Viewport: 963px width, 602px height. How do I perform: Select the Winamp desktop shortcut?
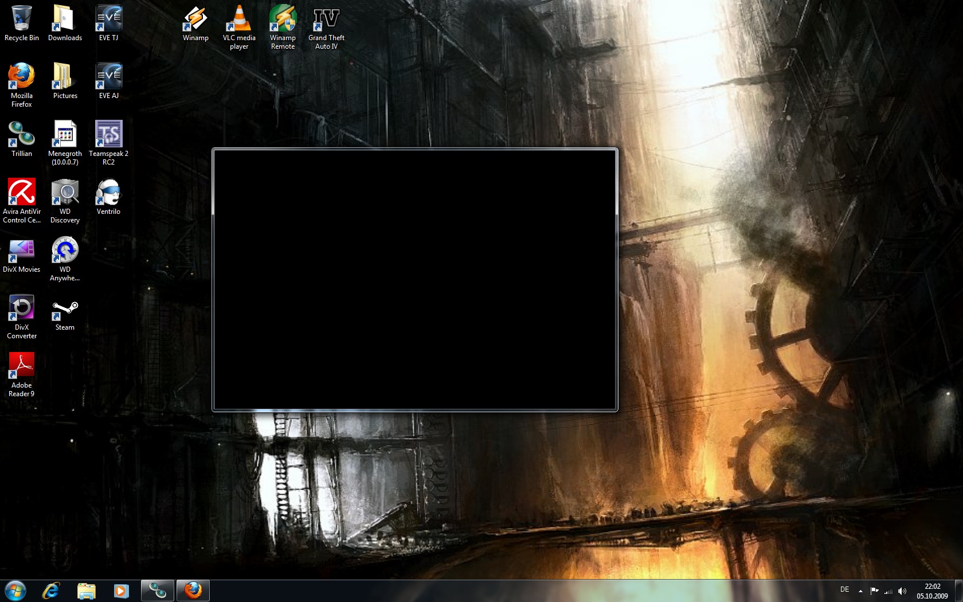click(195, 24)
